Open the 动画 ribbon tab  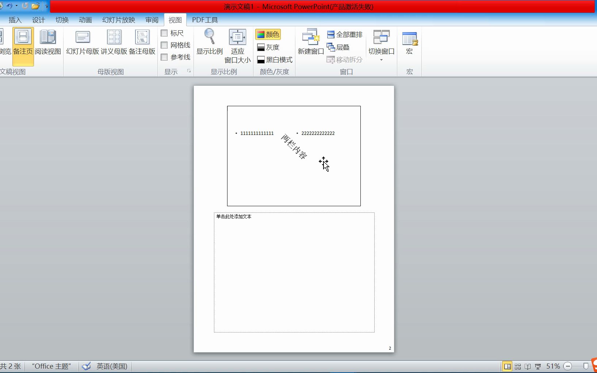(x=85, y=20)
